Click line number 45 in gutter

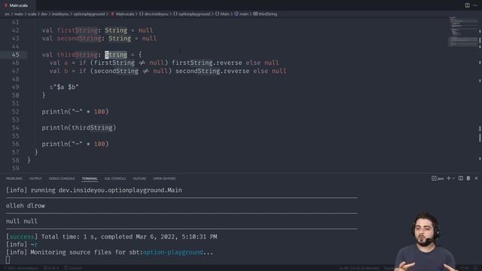point(15,55)
